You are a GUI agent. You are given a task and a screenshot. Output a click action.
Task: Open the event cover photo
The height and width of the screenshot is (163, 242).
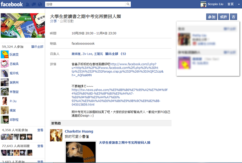coord(23,25)
